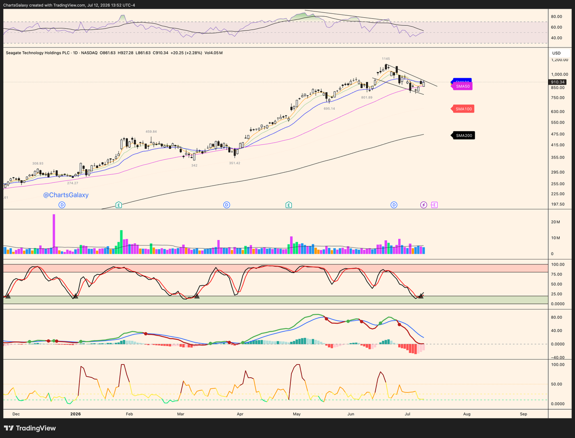
Task: Click the 60.00 RSI axis label
Action: pyautogui.click(x=558, y=26)
